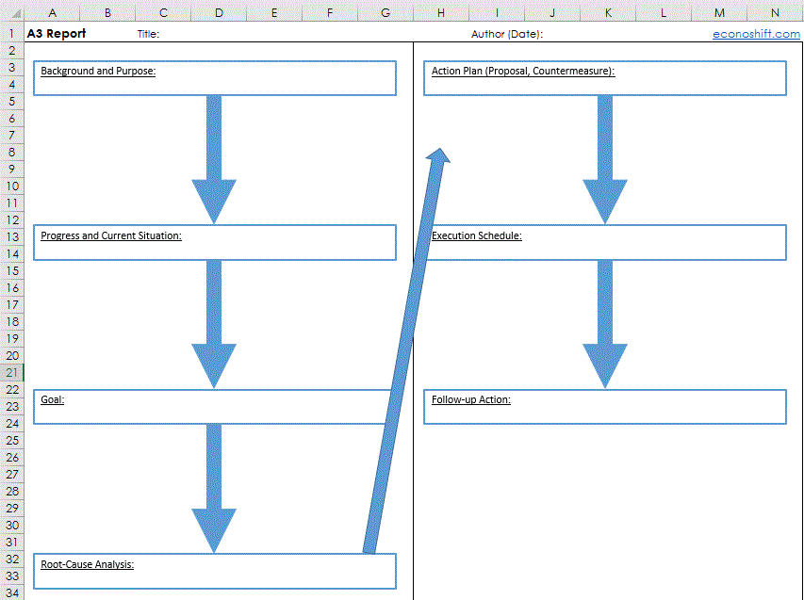
Task: Select column J header
Action: 552,13
